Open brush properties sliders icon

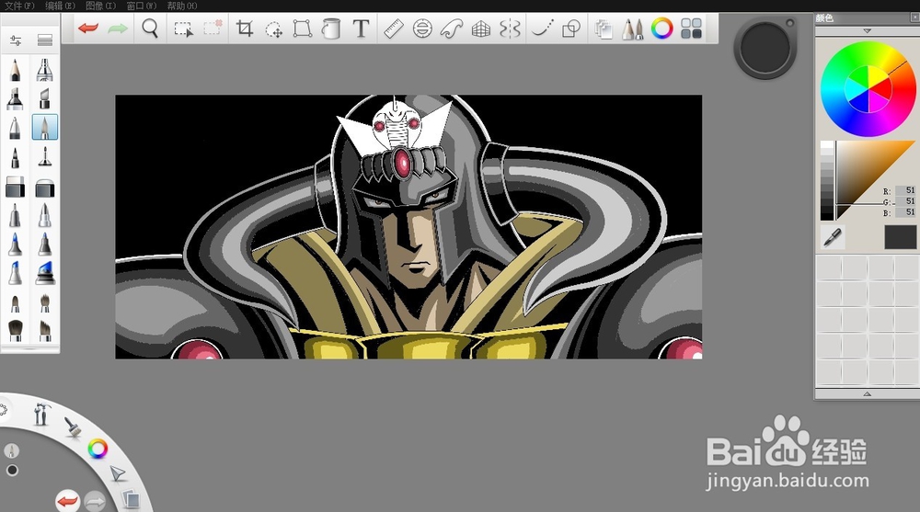[16, 40]
